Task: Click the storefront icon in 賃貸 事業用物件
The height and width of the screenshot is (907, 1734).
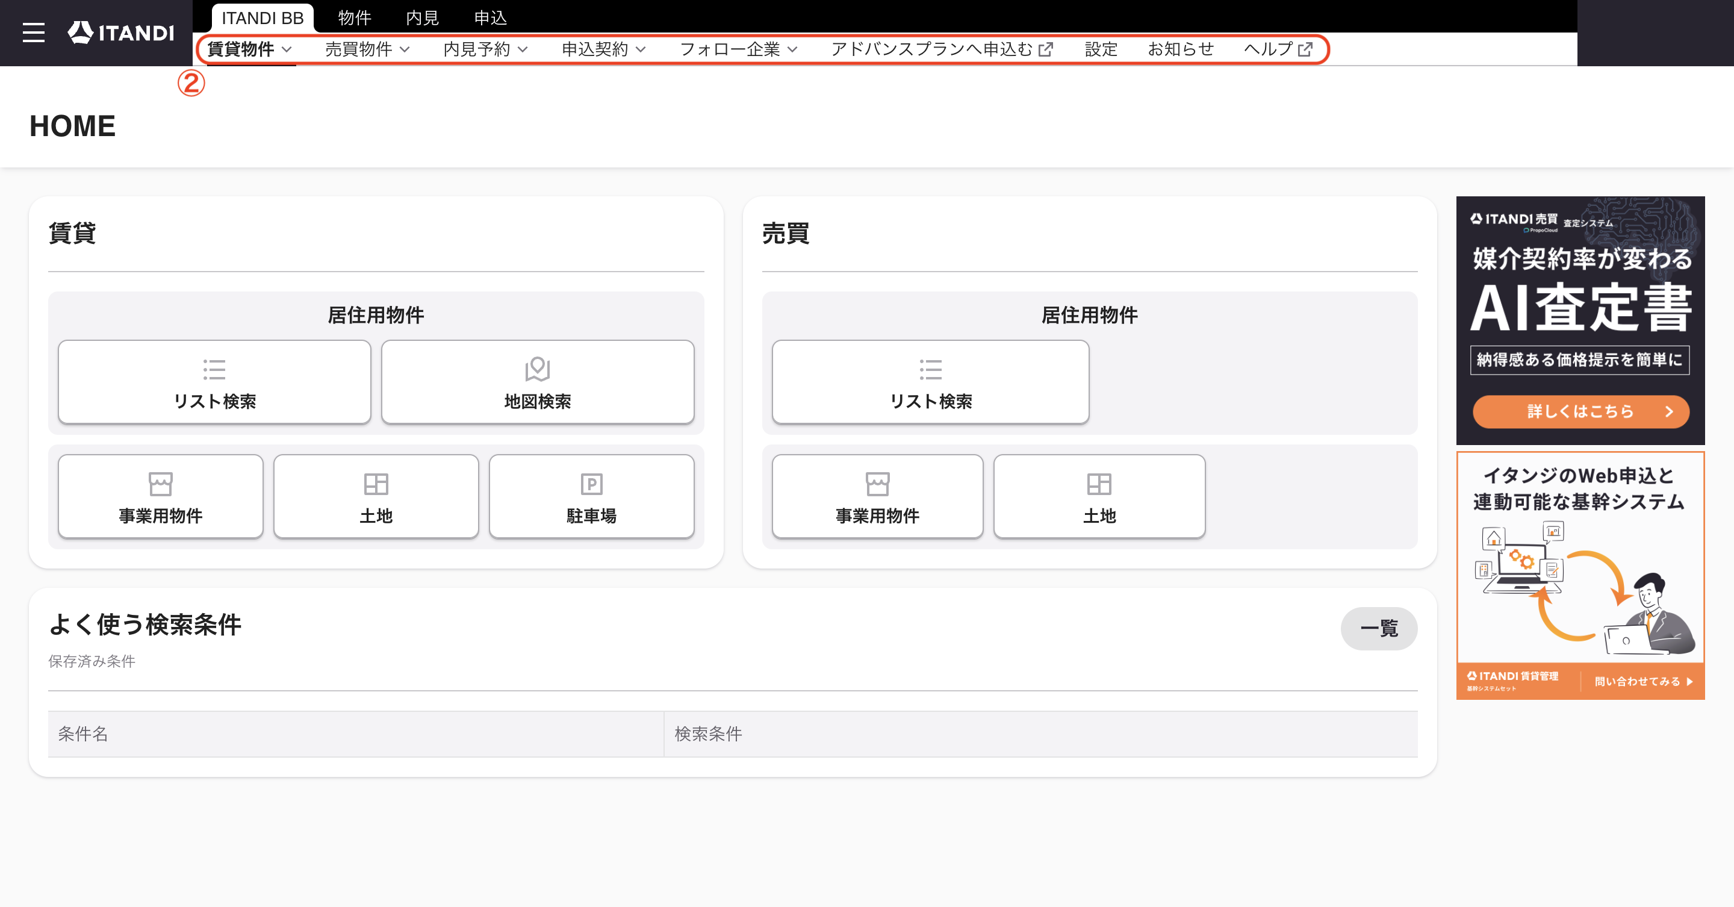Action: 161,484
